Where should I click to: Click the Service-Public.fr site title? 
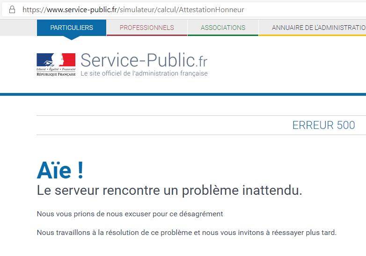click(x=144, y=60)
